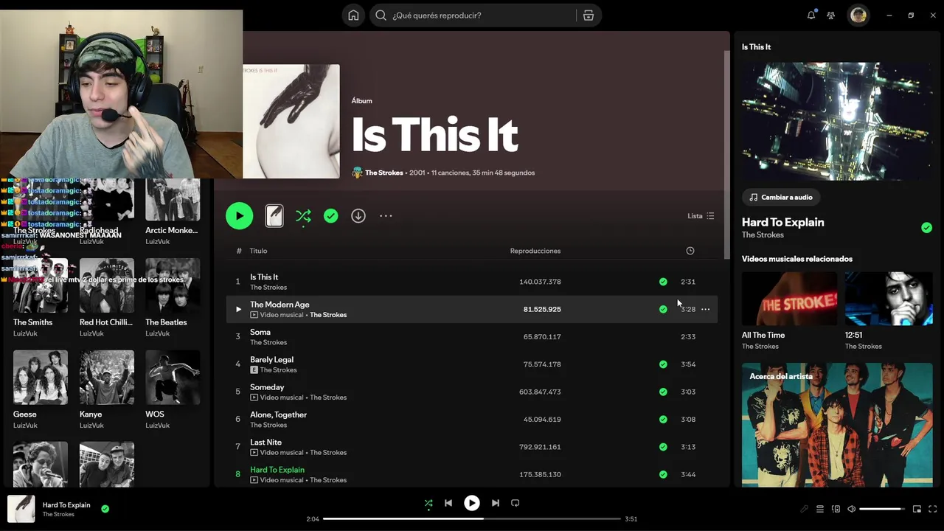Open notifications bell icon
The image size is (944, 531).
point(811,15)
